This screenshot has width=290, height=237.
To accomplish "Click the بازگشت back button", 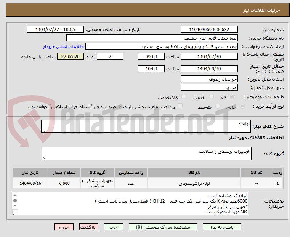I will pyautogui.click(x=89, y=227).
